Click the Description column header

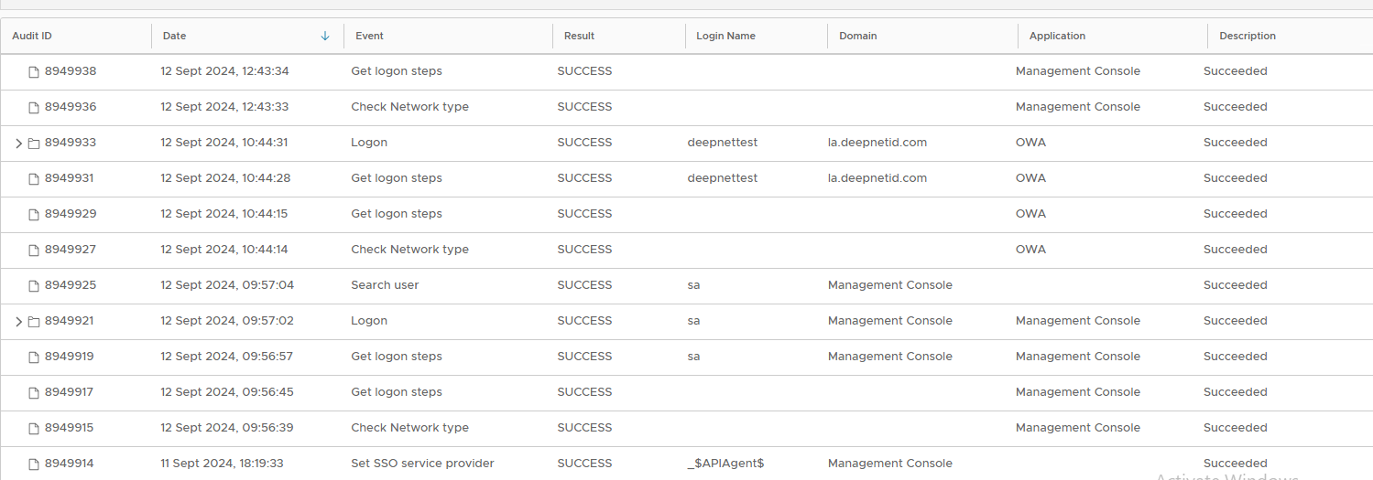[1247, 36]
